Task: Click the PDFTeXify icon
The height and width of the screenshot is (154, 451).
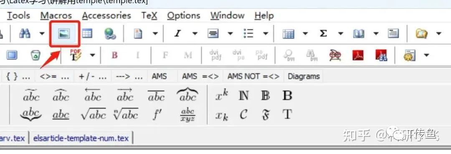Action: 76,55
